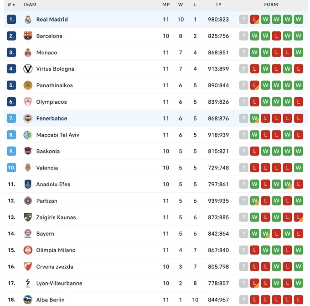Click the Real Madrid club crest icon
The image size is (310, 306).
click(28, 20)
